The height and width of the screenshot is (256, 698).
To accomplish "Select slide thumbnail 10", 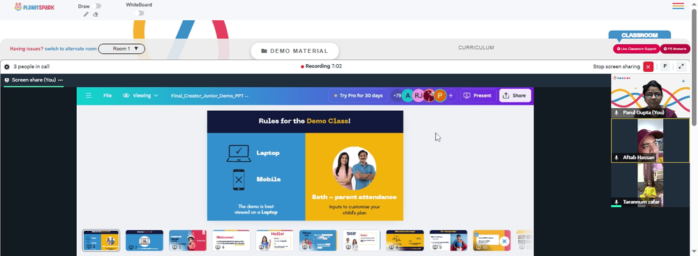I will 491,241.
